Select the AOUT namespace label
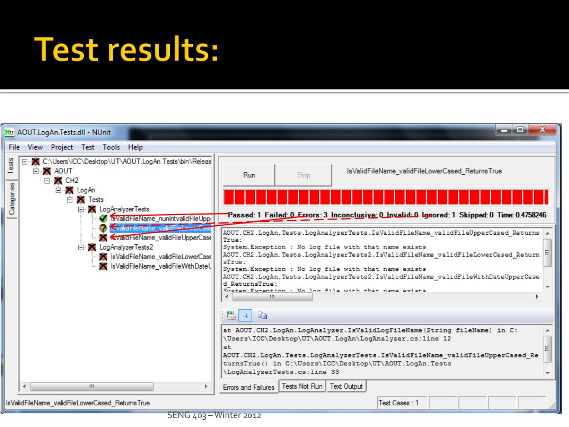The width and height of the screenshot is (569, 427). 63,171
